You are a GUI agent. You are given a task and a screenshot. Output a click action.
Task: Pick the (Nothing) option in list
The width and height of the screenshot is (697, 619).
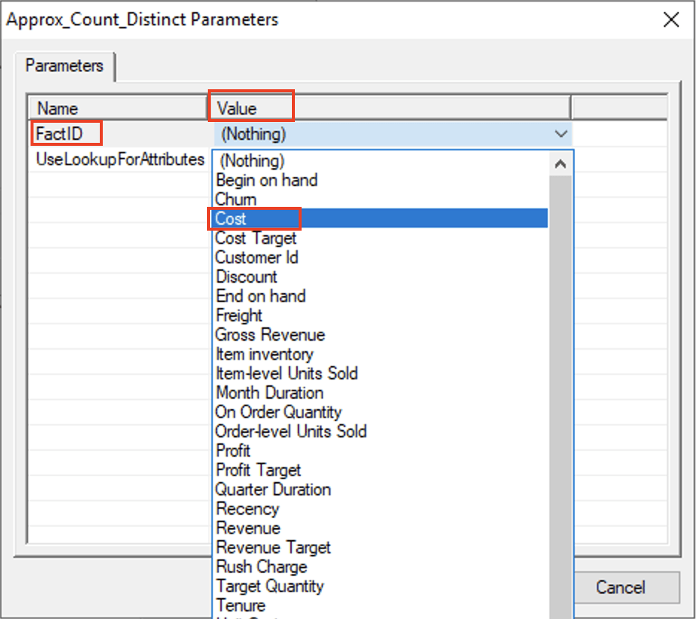tap(252, 161)
